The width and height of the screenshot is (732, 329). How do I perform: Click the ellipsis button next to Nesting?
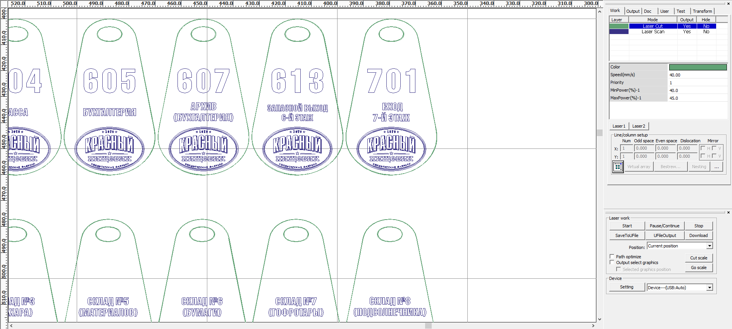click(x=716, y=167)
